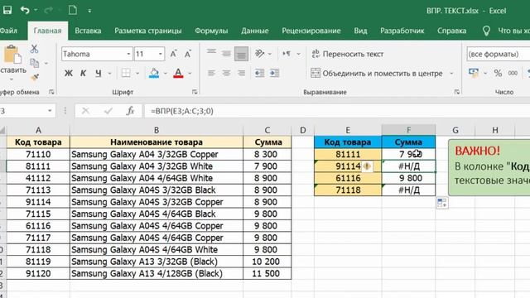Open the Файл menu
This screenshot has width=530, height=298.
(x=8, y=31)
